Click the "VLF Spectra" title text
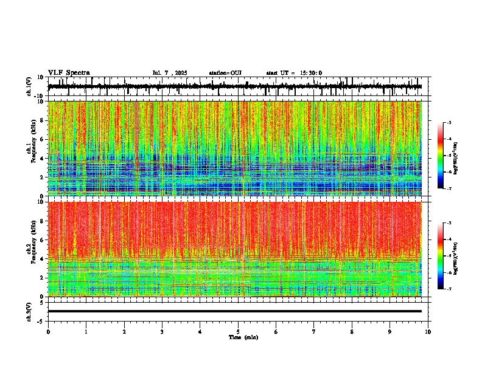Image resolution: width=482 pixels, height=372 pixels. pos(69,73)
